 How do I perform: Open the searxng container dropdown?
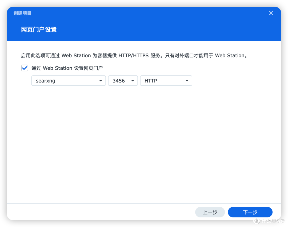click(69, 81)
